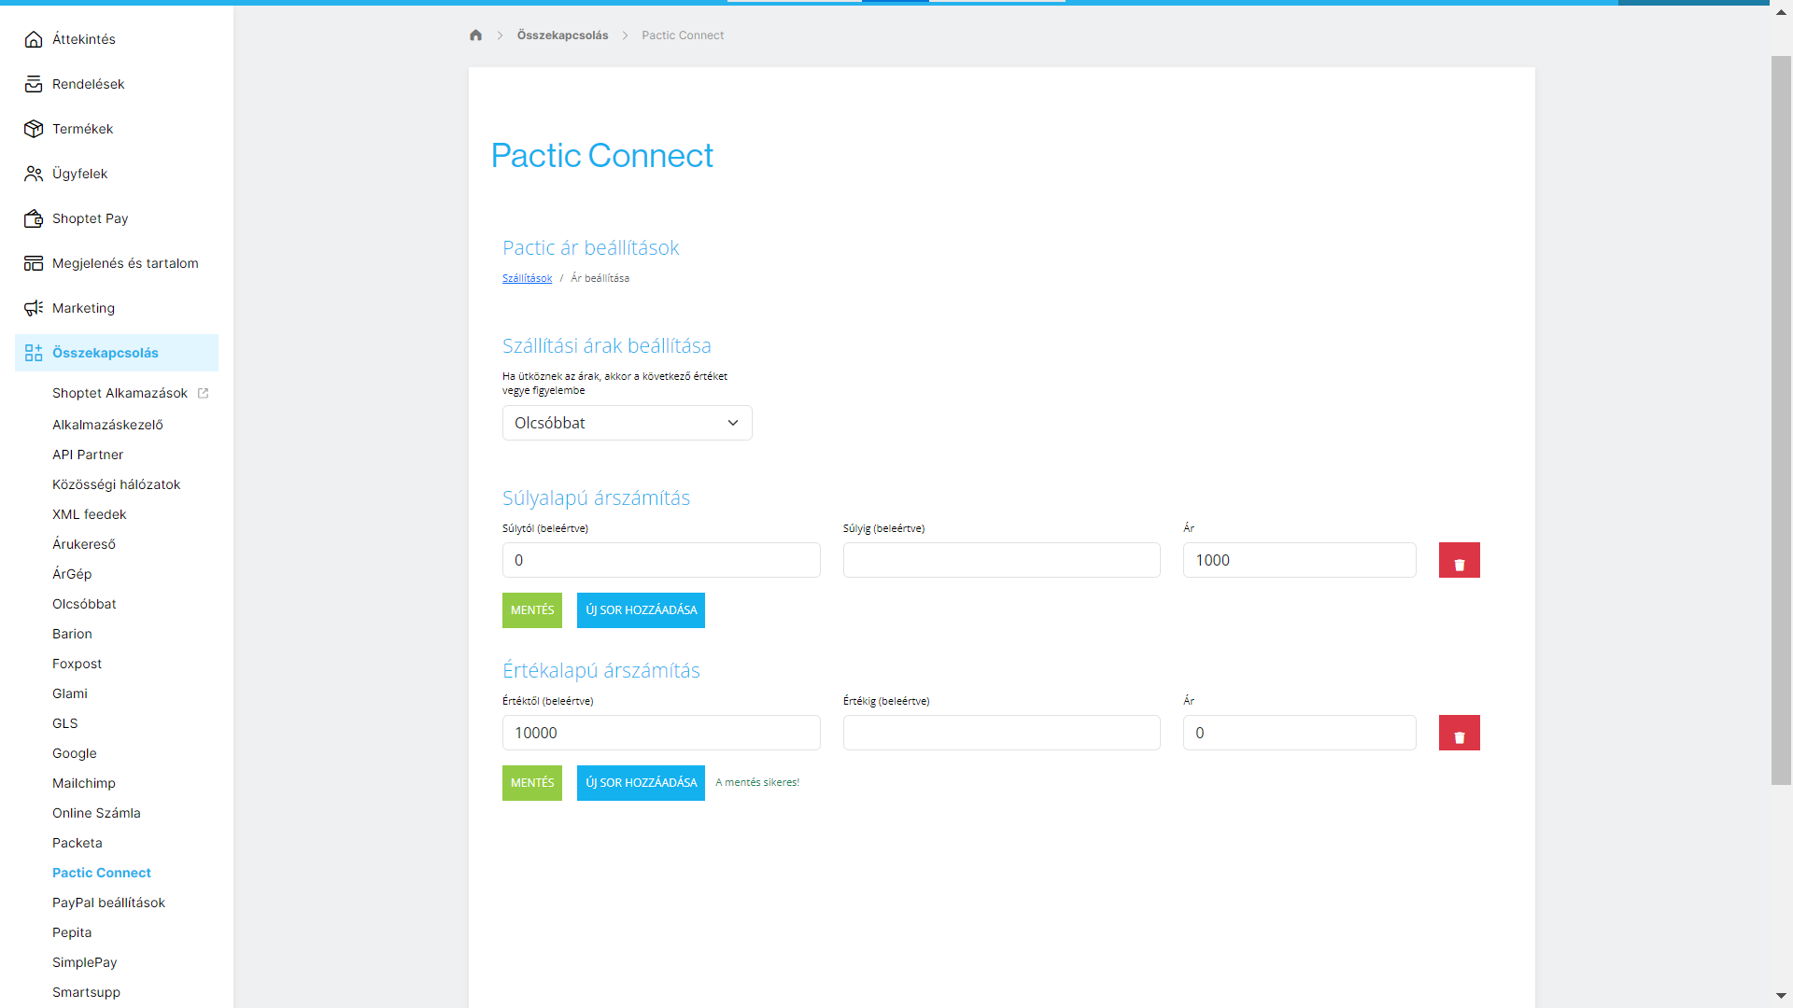Open Online Számla submenu item
Viewport: 1793px width, 1008px height.
click(x=96, y=813)
